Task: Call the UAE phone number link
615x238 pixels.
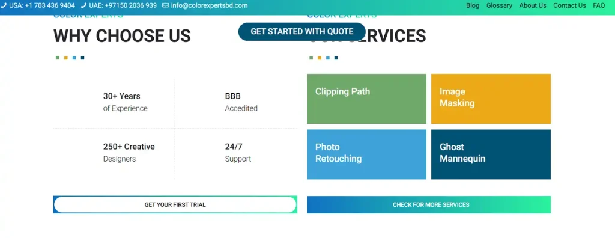Action: pos(123,5)
